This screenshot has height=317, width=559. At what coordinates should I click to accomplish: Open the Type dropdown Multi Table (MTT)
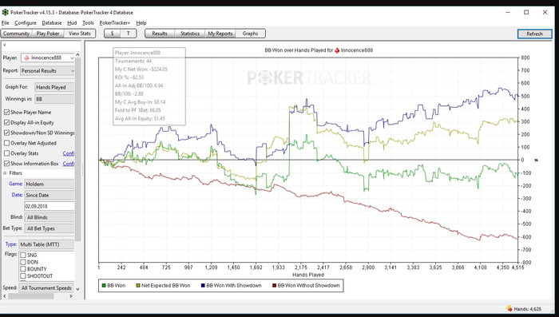pos(46,244)
